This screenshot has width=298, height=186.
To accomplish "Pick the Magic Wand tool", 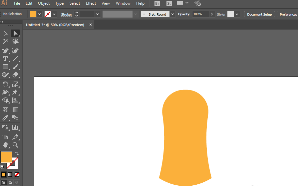I will (x=5, y=41).
